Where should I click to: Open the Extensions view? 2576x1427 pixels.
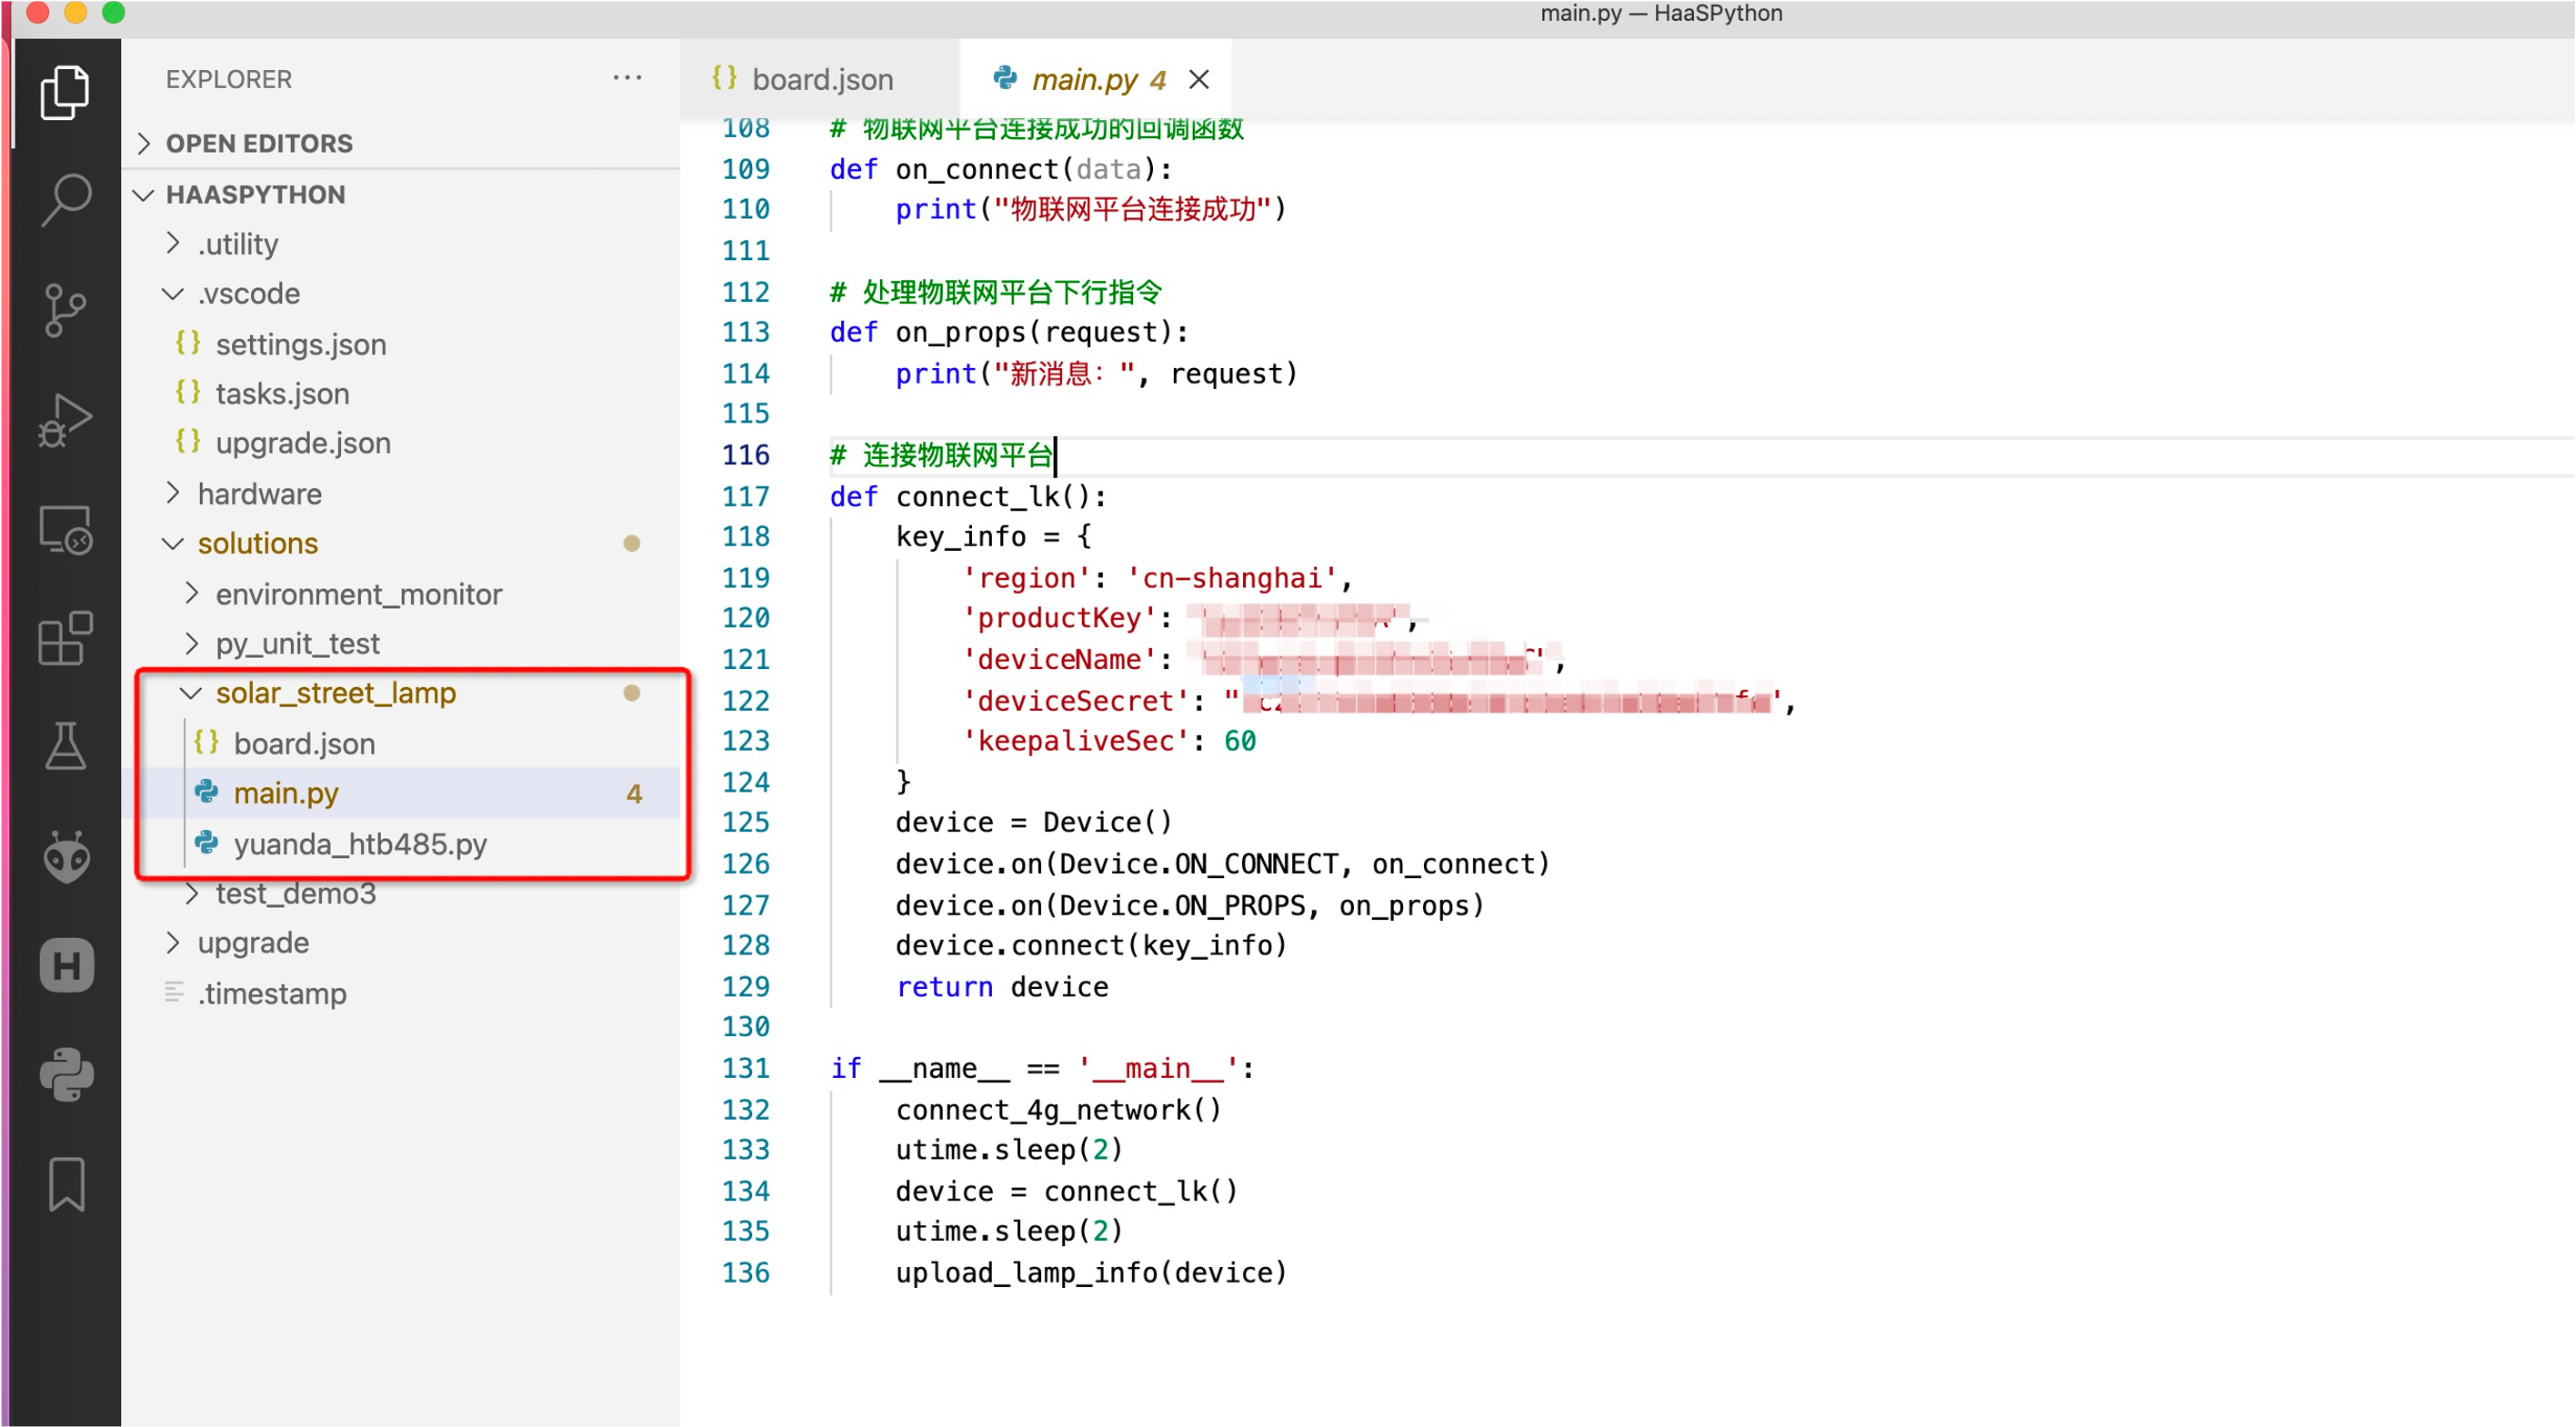click(x=65, y=637)
